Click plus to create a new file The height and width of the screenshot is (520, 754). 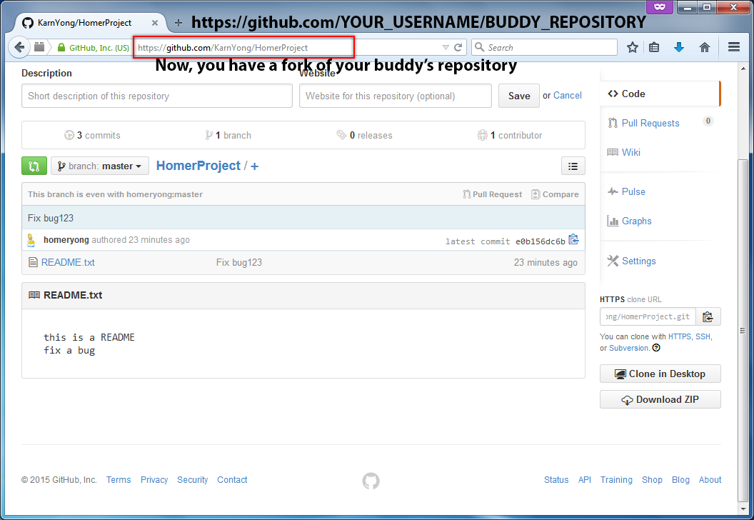click(254, 166)
